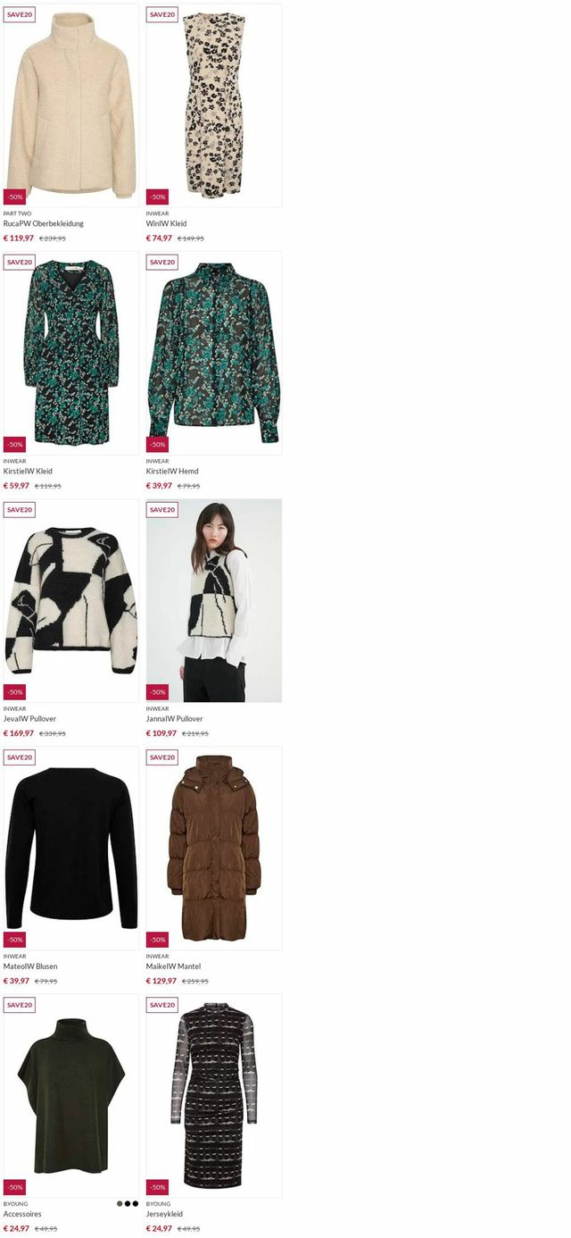The width and height of the screenshot is (571, 1238).
Task: Open the RucaPW Oberbekleidung product image
Action: (71, 105)
